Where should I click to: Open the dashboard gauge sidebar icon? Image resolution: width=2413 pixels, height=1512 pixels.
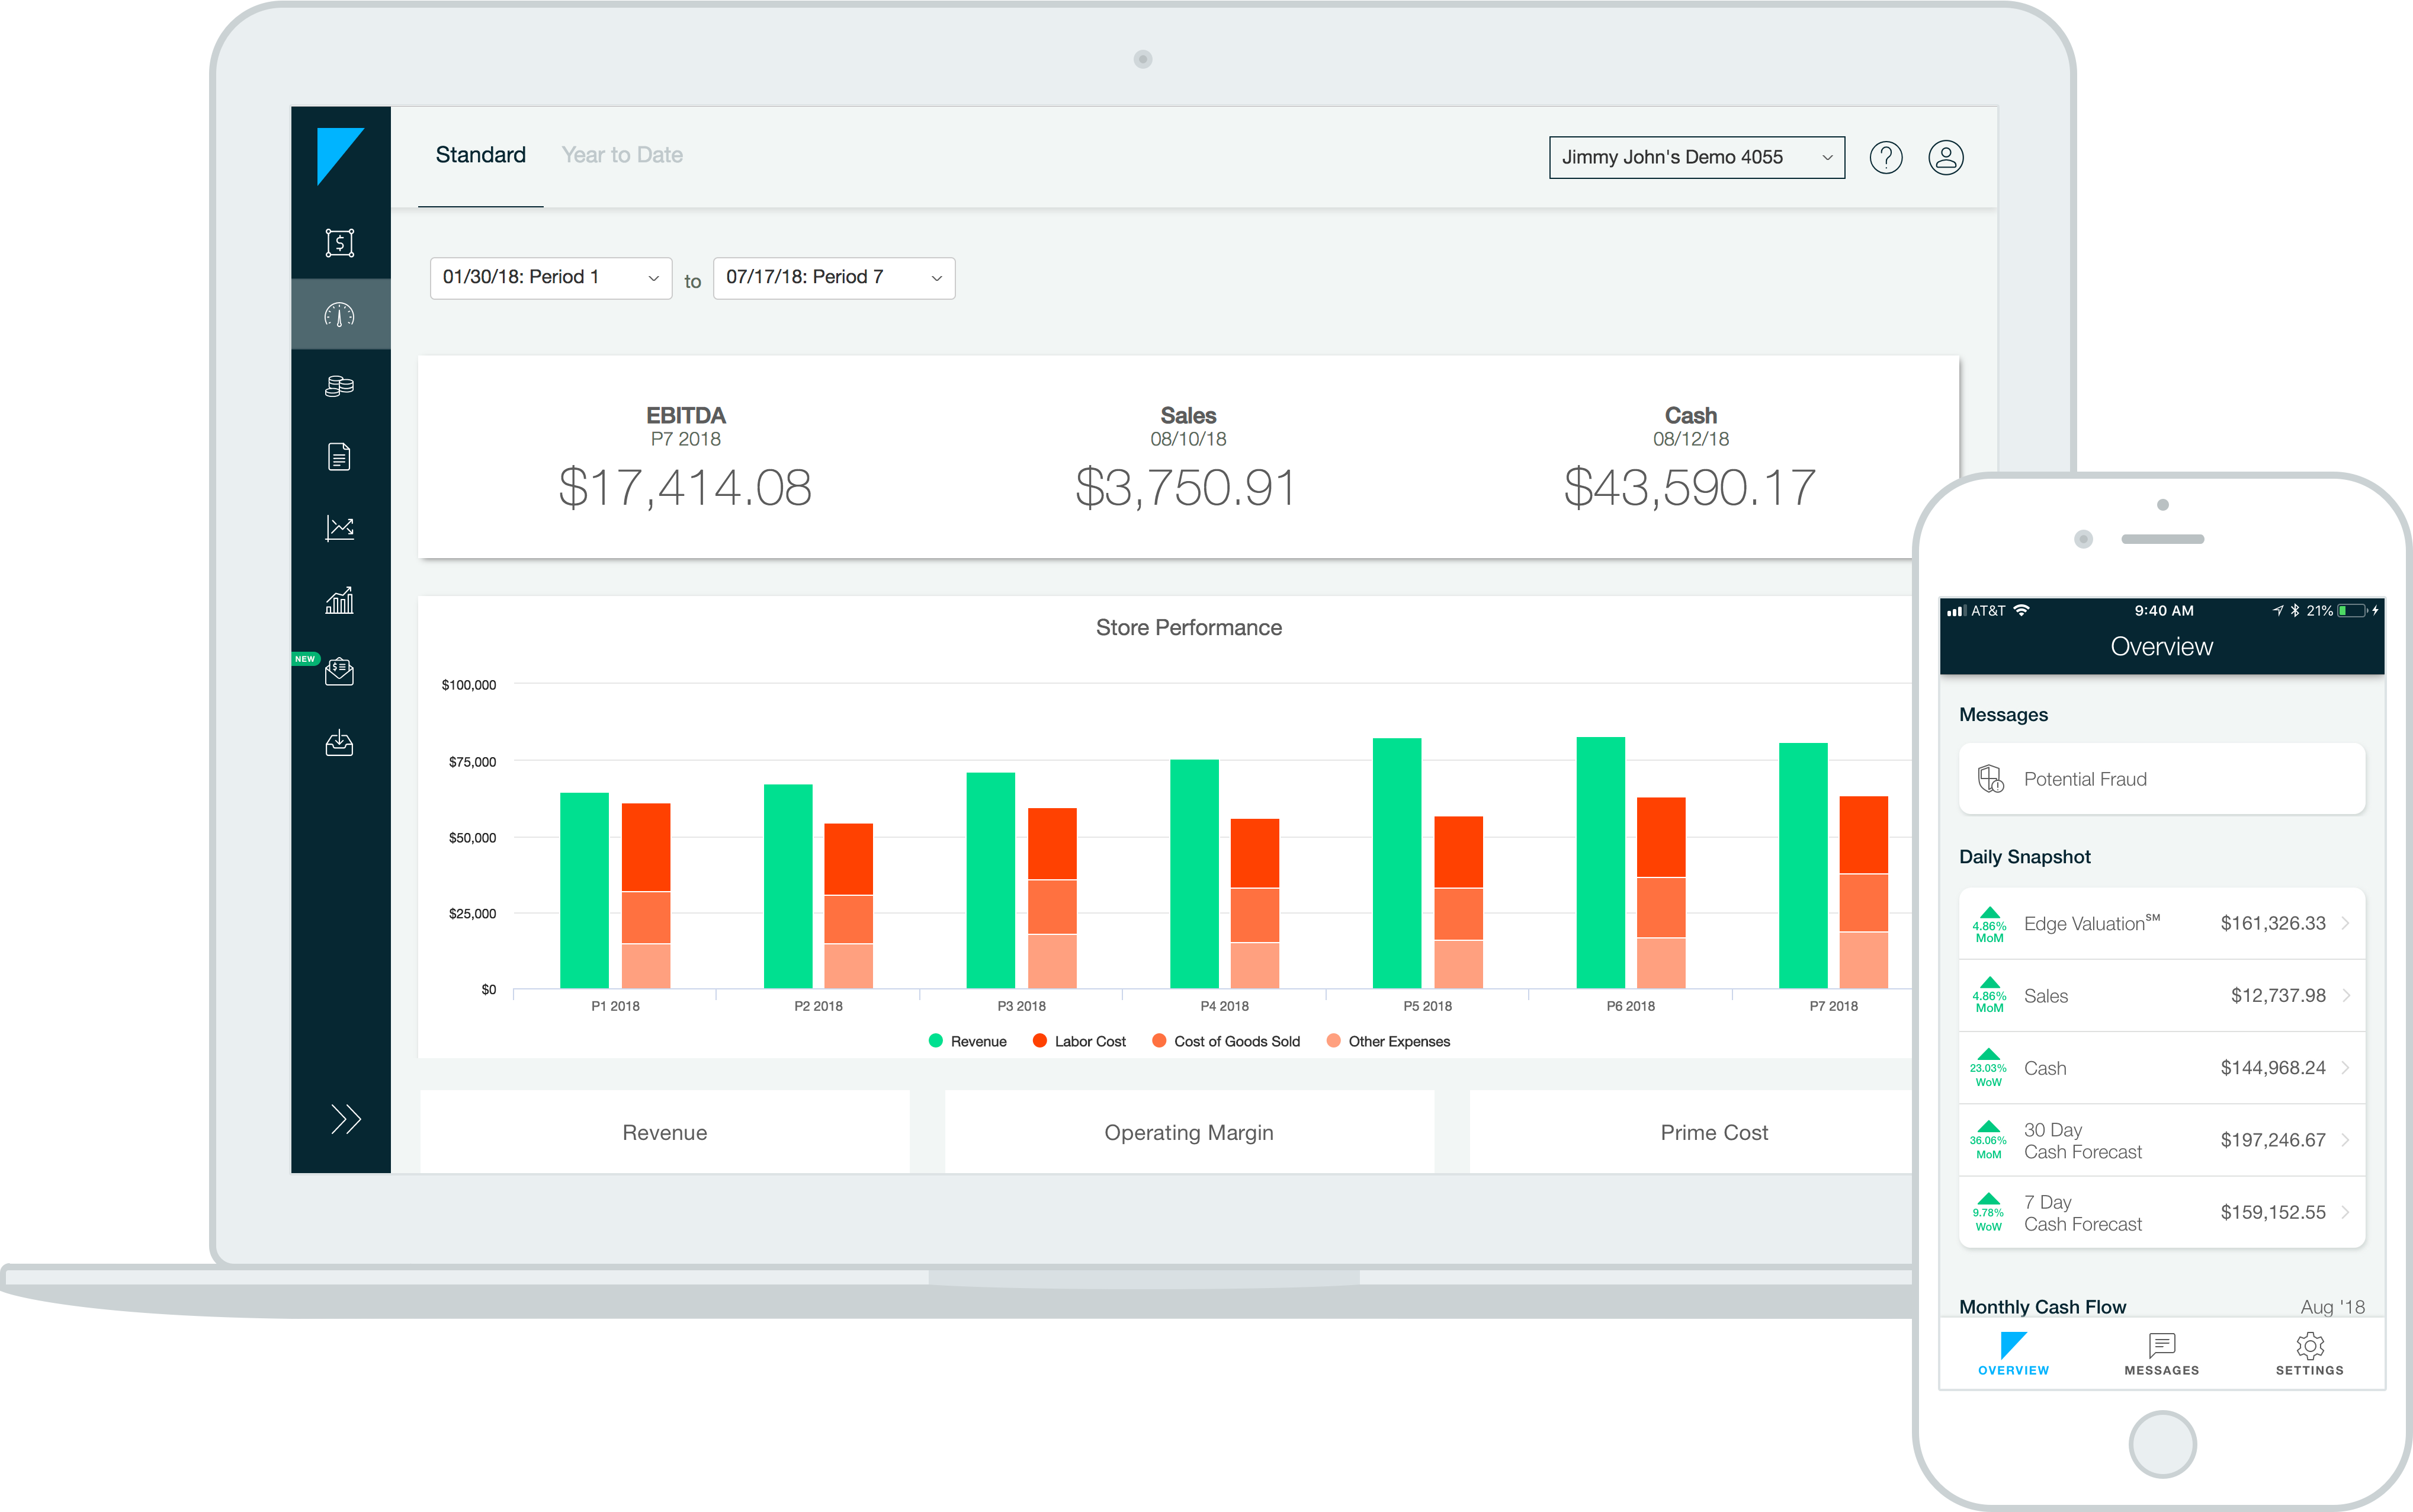(x=340, y=315)
